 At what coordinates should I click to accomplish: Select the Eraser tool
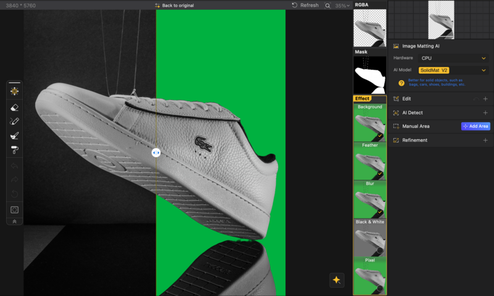(x=14, y=107)
